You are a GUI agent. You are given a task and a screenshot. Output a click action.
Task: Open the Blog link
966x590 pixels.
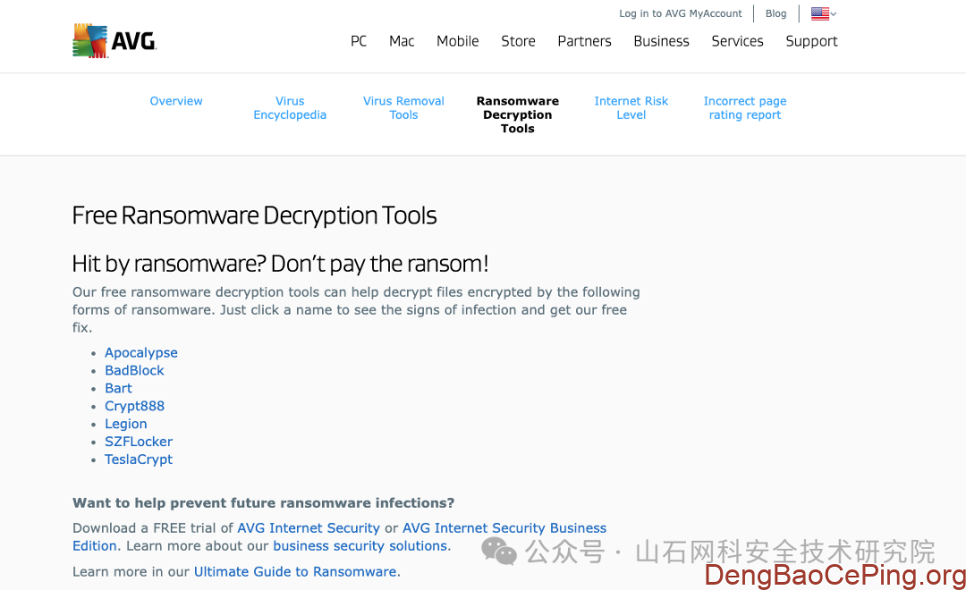(775, 13)
